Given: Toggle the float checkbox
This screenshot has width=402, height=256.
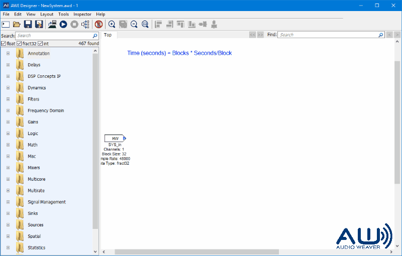Looking at the screenshot, I should tap(4, 44).
